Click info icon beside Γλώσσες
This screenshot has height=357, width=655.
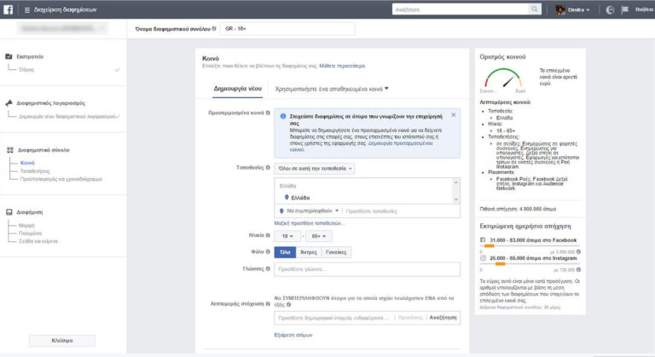[268, 269]
